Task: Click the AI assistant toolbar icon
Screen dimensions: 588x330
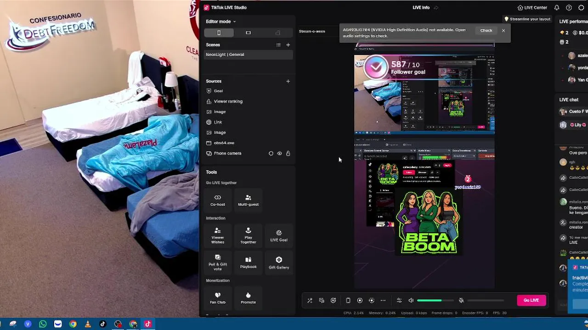Action: [x=334, y=301]
